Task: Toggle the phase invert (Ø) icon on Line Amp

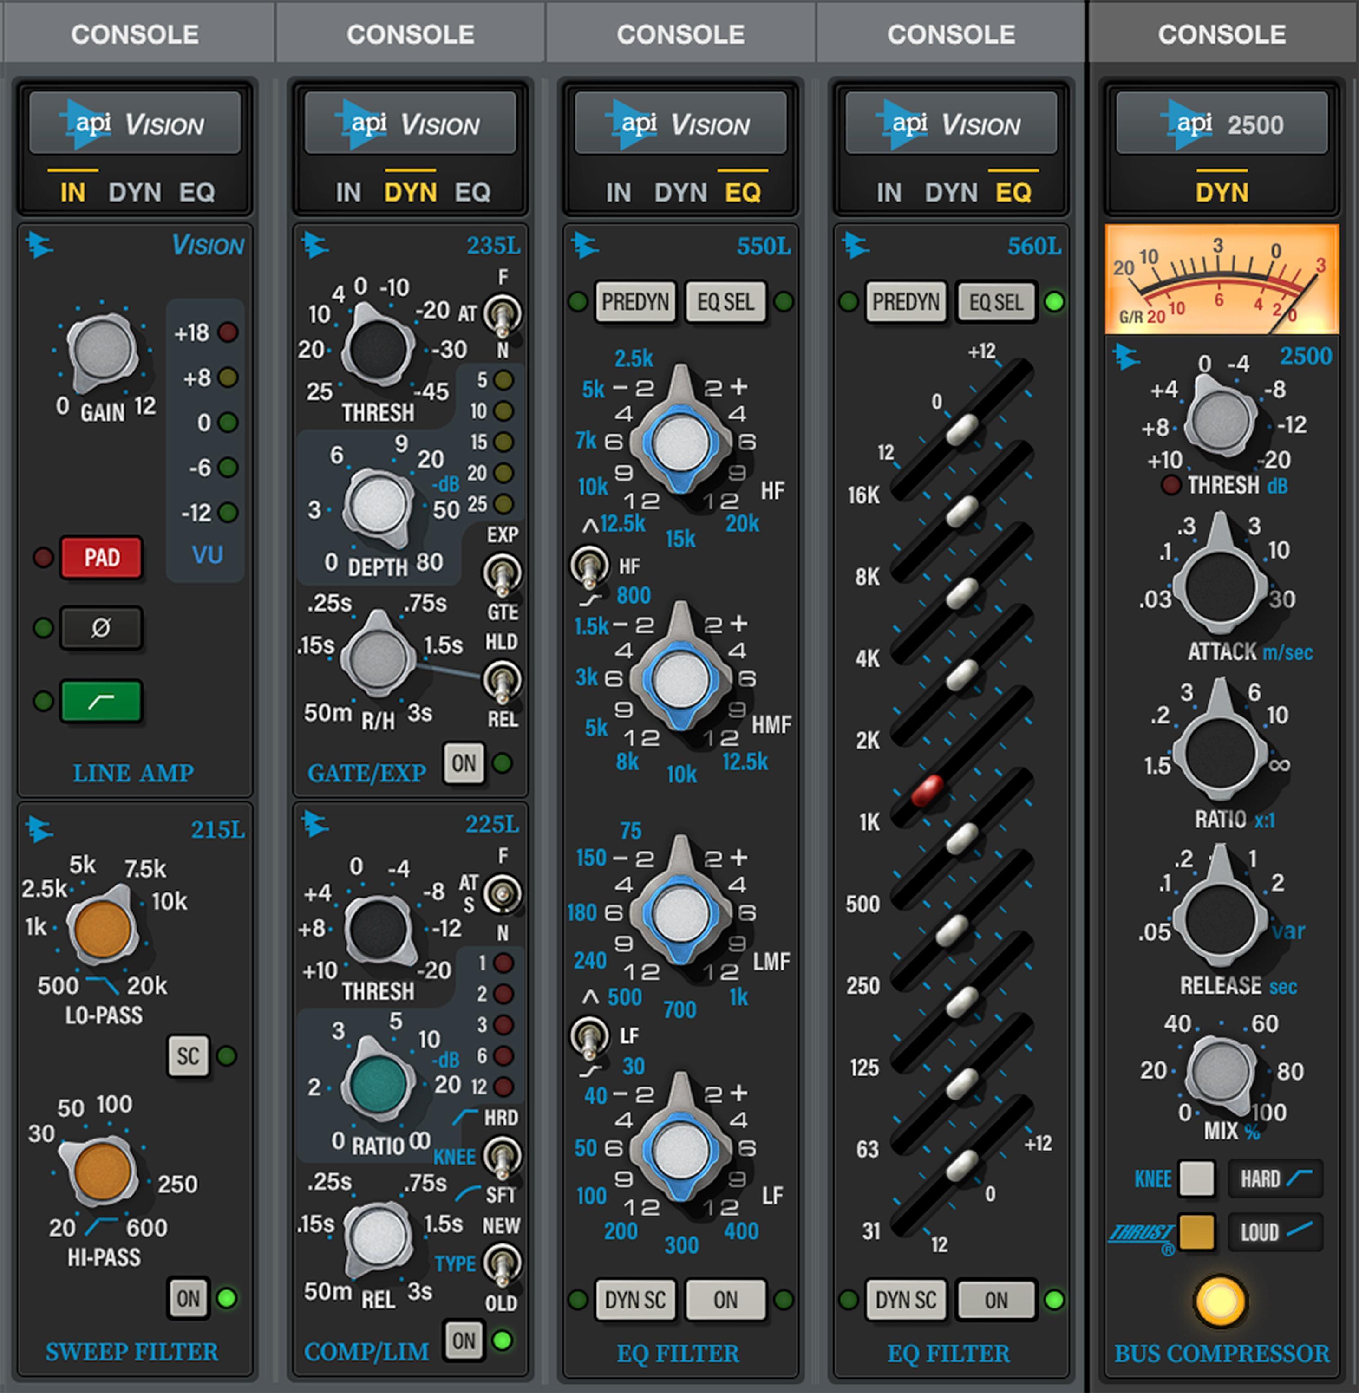Action: click(101, 629)
